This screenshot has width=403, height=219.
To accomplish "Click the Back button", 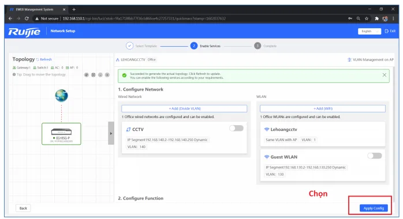I will point(23,208).
